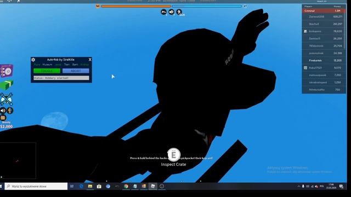Image resolution: width=351 pixels, height=197 pixels.
Task: Switch to the Roblox taskbar window
Action: tap(153, 186)
